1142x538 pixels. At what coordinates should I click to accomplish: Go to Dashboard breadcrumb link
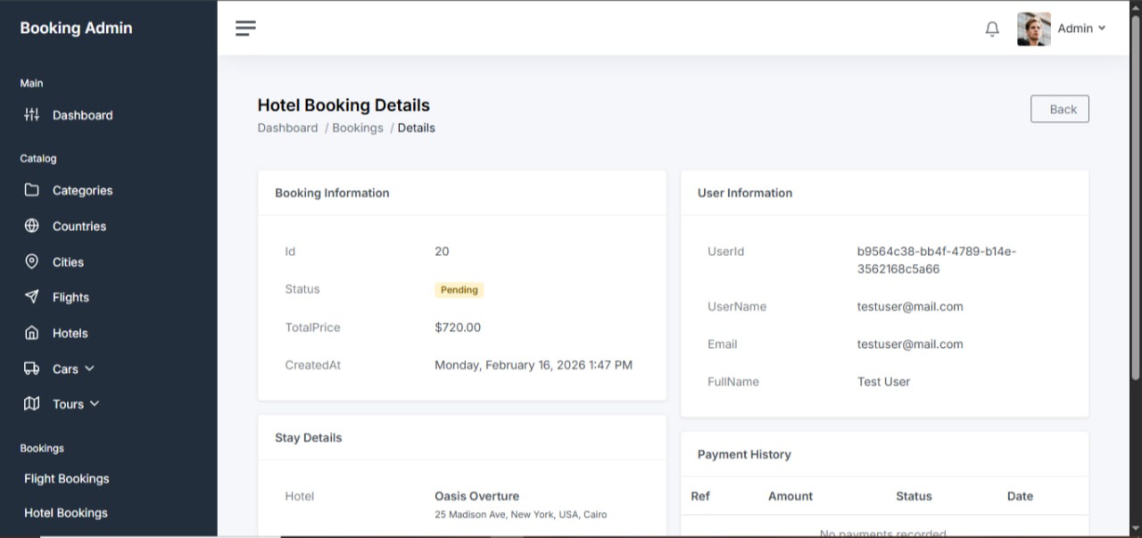click(x=287, y=128)
